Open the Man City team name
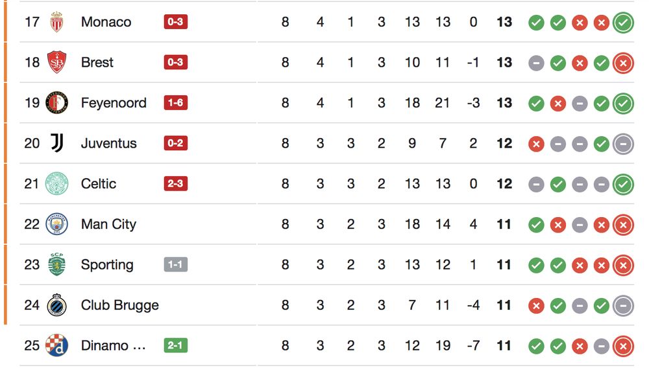The height and width of the screenshot is (368, 649). coord(108,224)
